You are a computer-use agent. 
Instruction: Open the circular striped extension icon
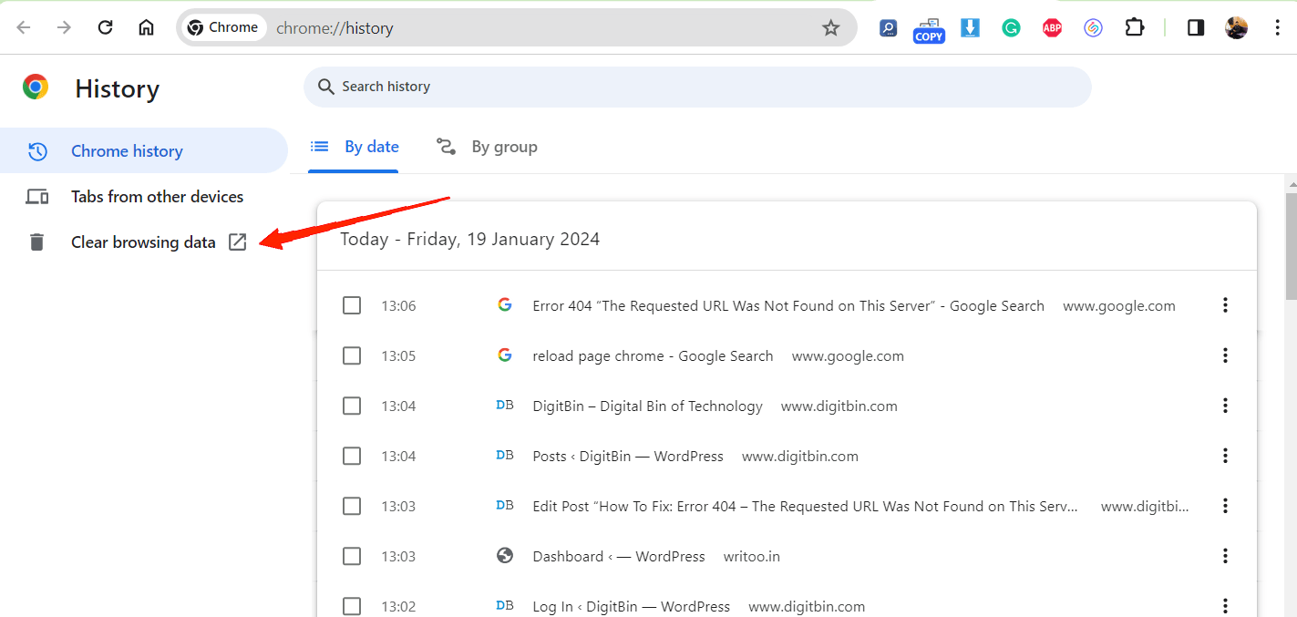(1093, 27)
